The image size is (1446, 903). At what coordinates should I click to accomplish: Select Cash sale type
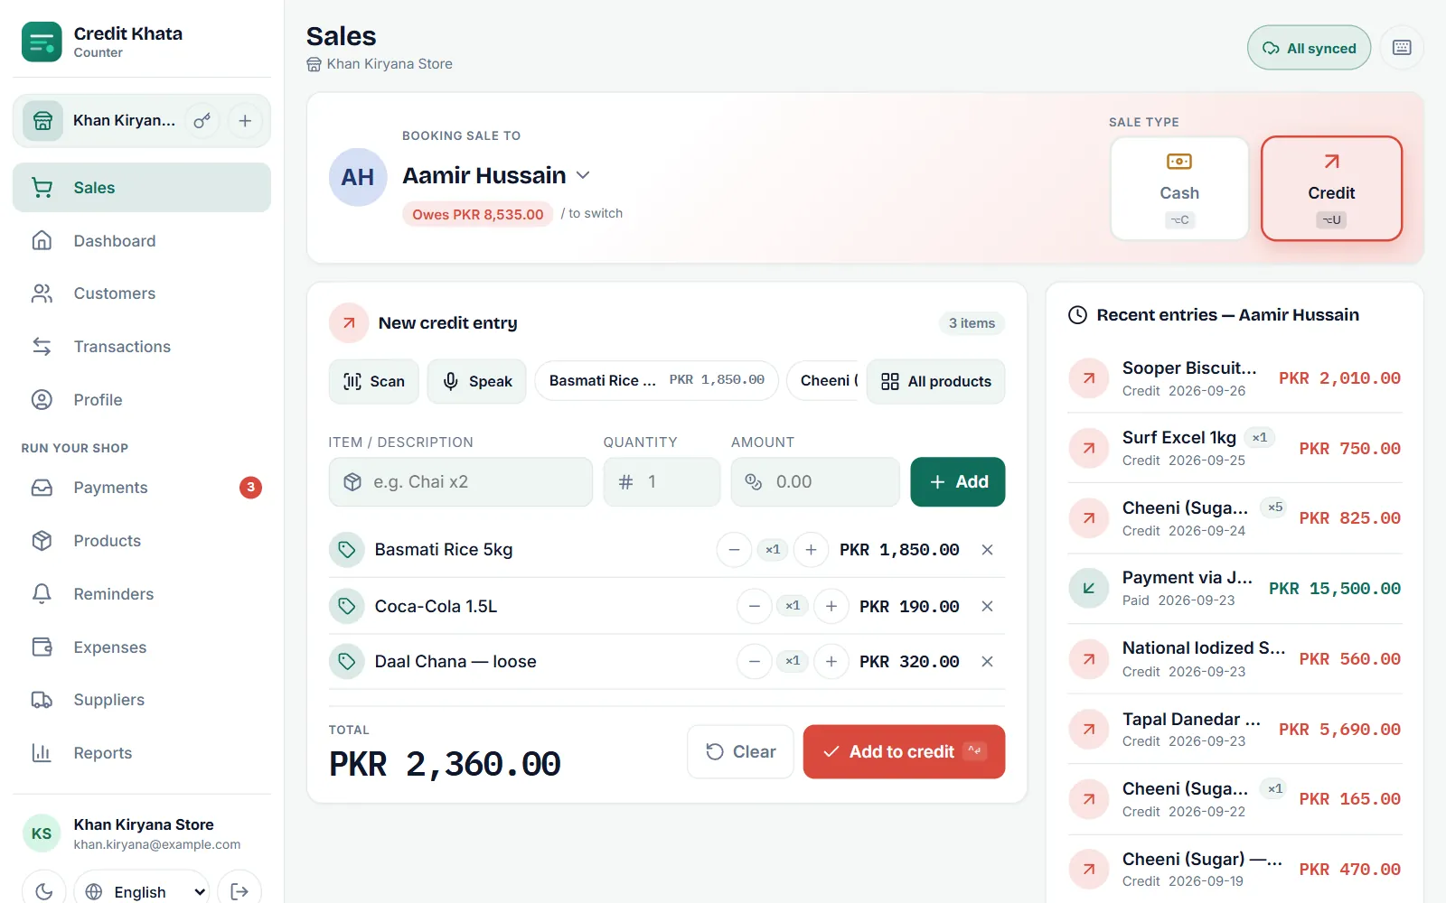1179,189
